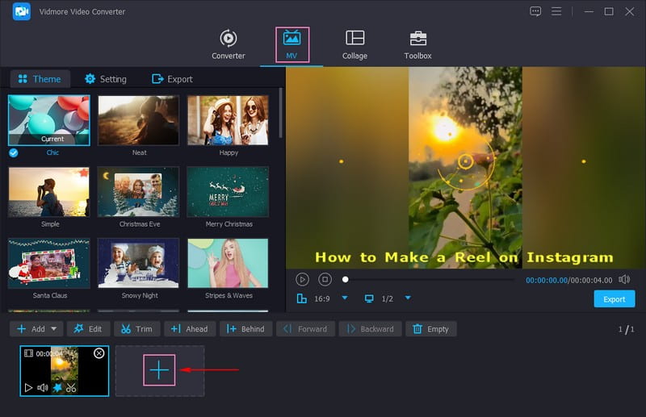Click the scissors icon on clip thumbnail
The height and width of the screenshot is (417, 646).
point(71,388)
